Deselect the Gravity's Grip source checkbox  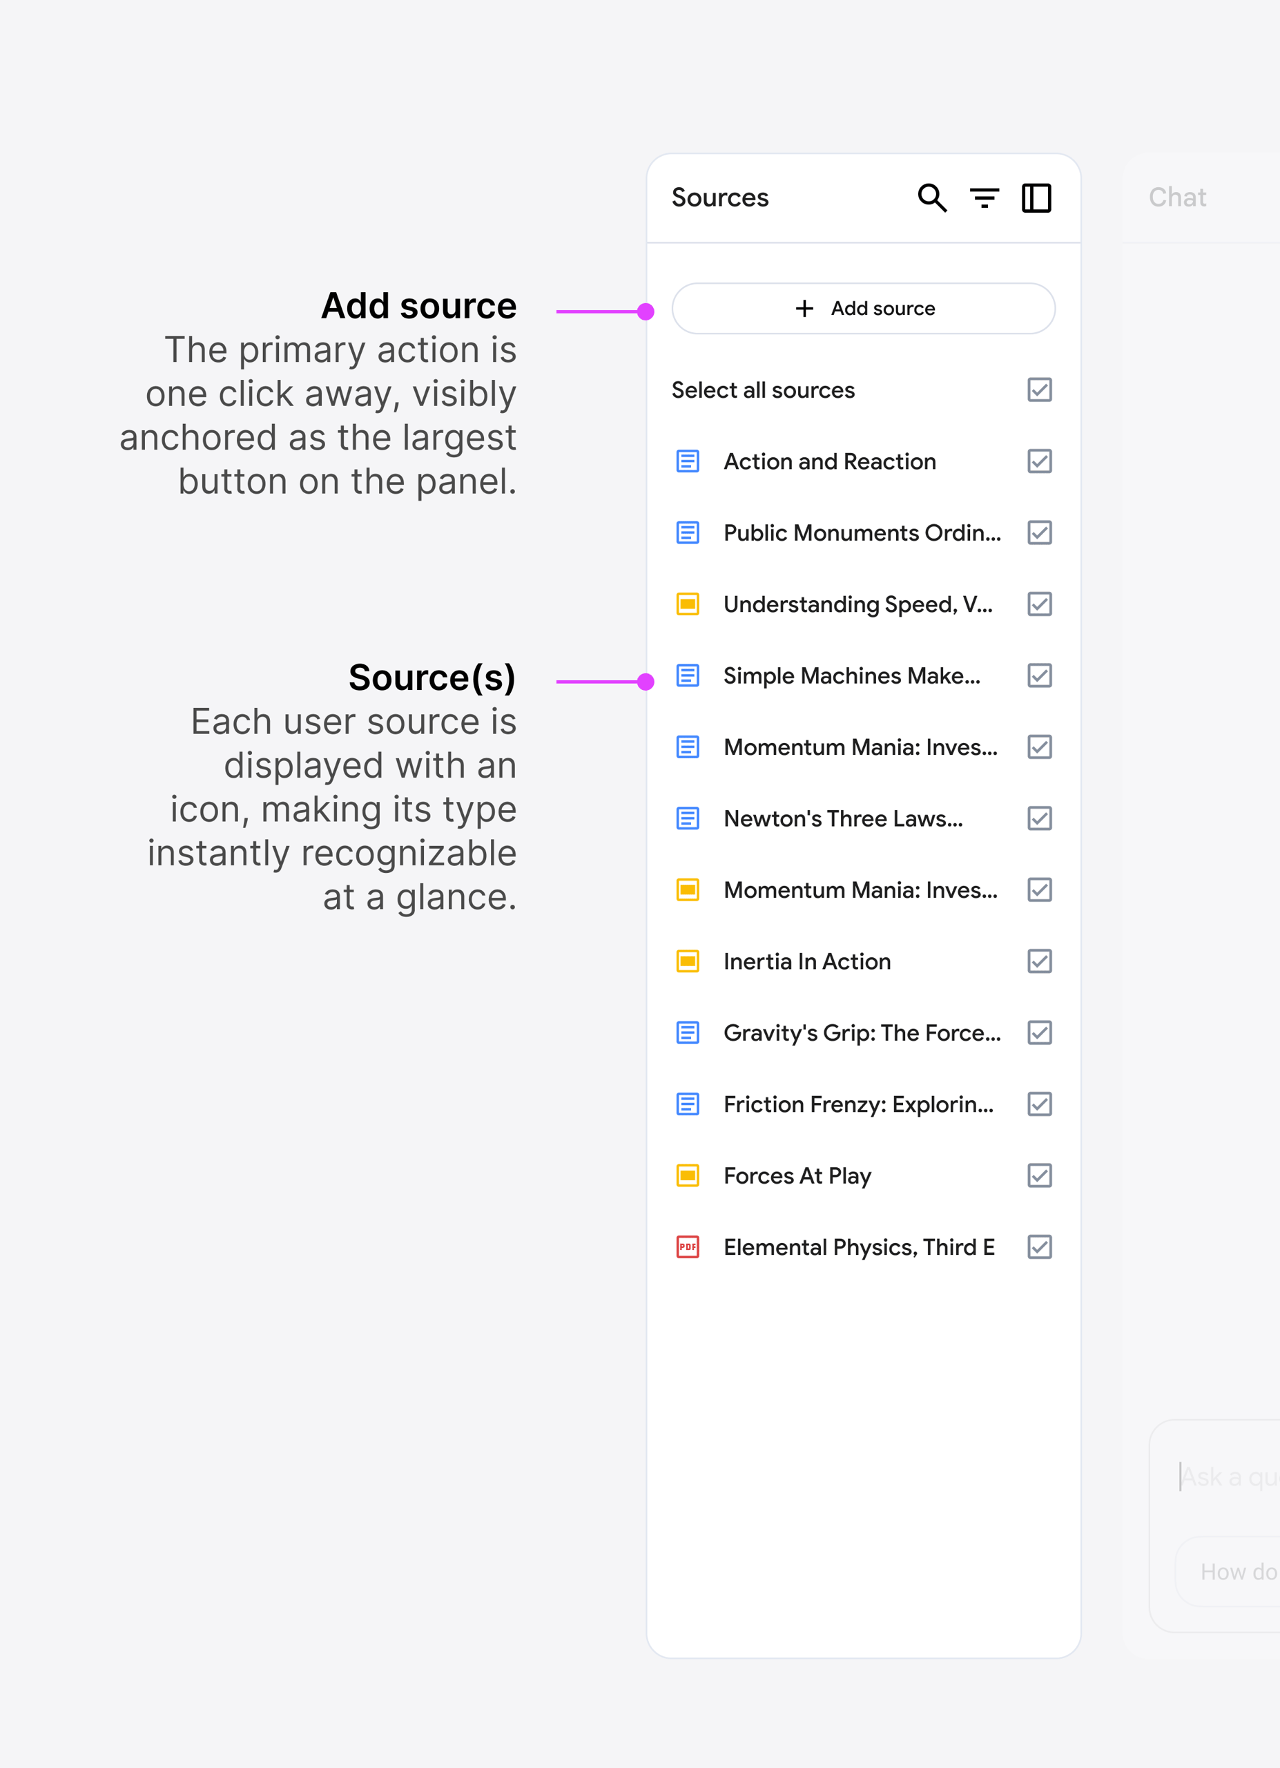click(x=1039, y=1033)
